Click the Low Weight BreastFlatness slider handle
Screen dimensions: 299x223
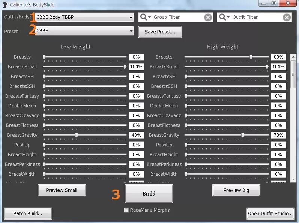[x=44, y=125]
